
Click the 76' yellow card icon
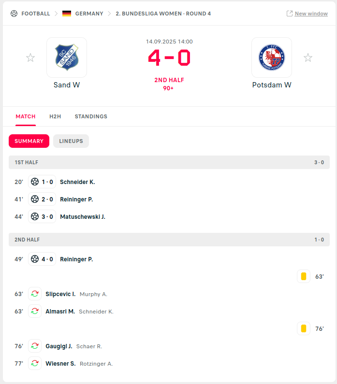point(304,328)
